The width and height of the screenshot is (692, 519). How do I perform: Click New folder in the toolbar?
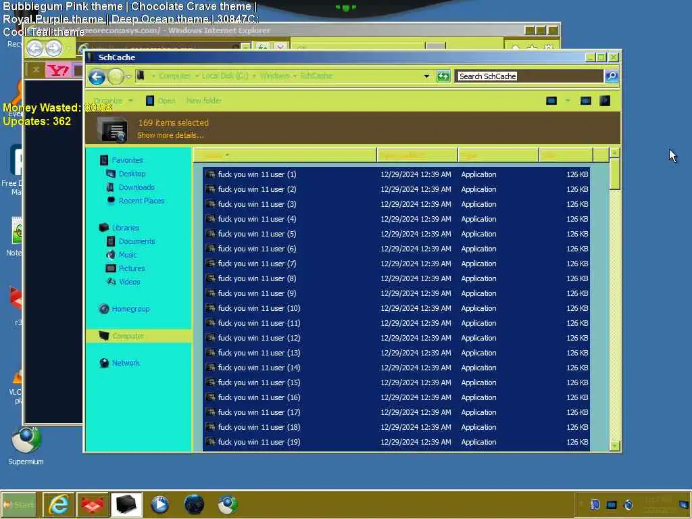point(204,101)
